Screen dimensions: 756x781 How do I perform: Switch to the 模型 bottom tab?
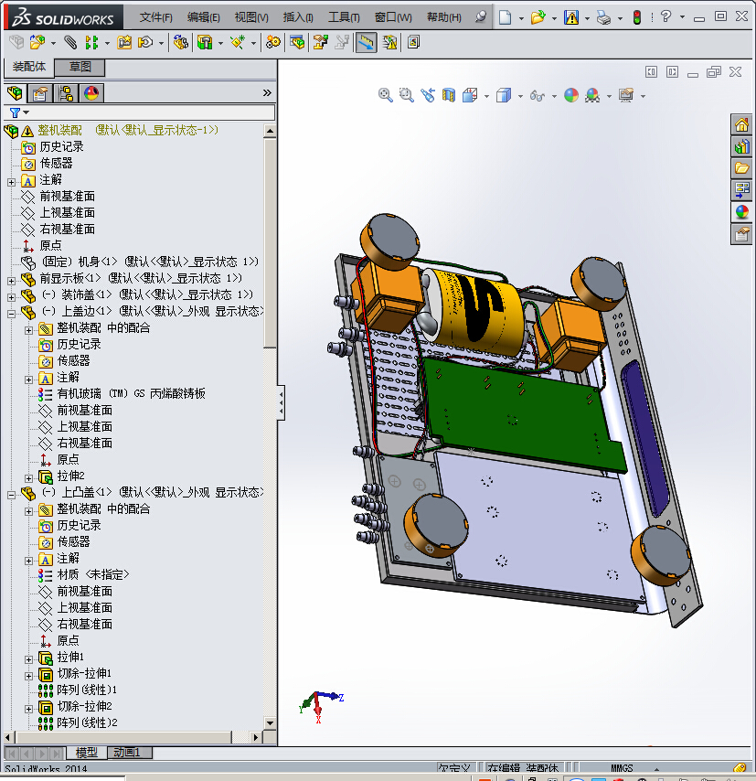pos(86,752)
